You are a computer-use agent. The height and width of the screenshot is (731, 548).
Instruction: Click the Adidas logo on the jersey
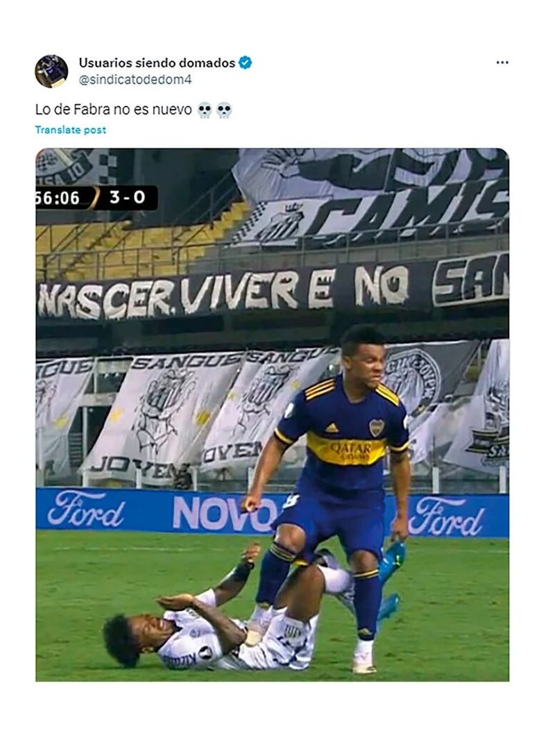pyautogui.click(x=332, y=428)
